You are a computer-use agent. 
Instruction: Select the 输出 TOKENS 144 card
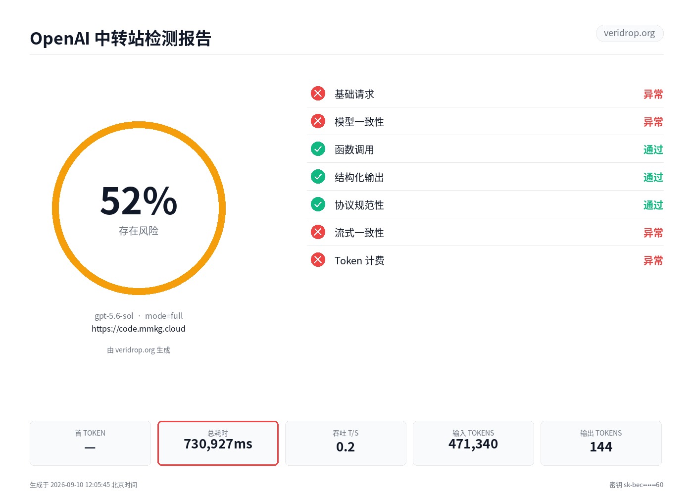[601, 443]
